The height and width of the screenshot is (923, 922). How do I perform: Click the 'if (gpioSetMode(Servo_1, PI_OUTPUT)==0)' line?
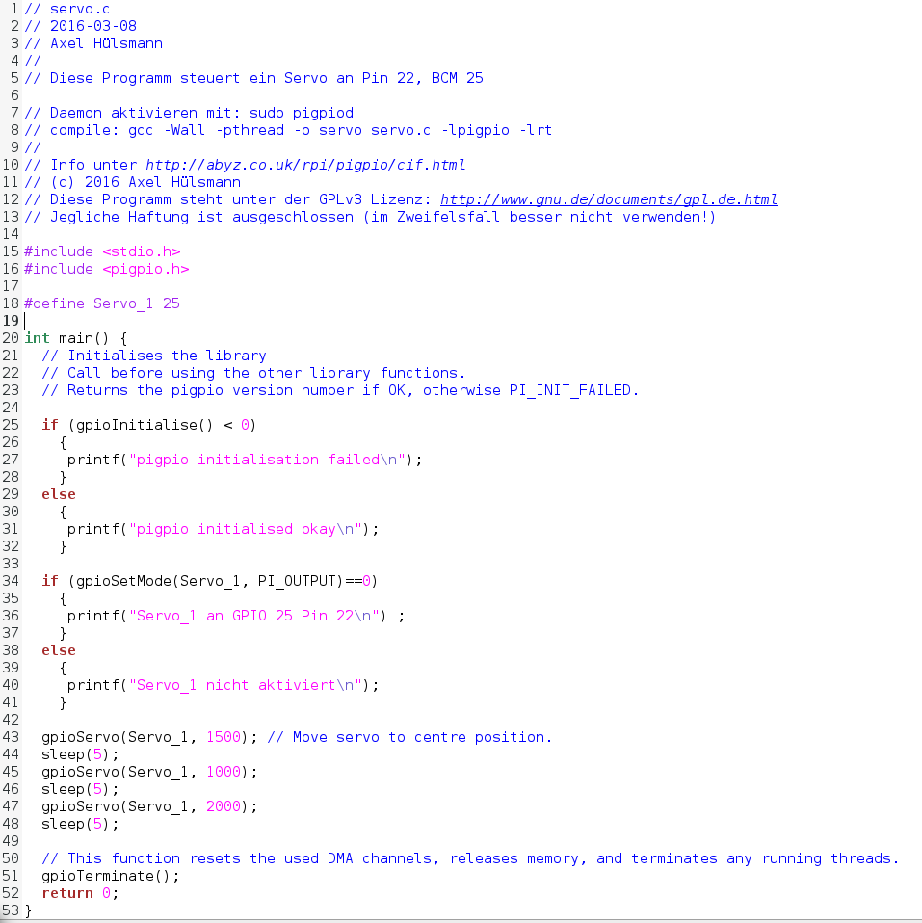pyautogui.click(x=210, y=581)
